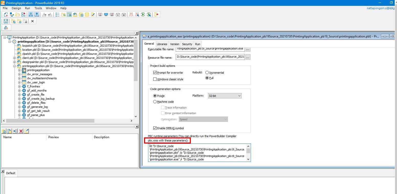Click the Library painter books icon
397x194 pixels.
[75, 15]
